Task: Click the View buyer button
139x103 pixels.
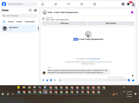Action: click(x=64, y=23)
